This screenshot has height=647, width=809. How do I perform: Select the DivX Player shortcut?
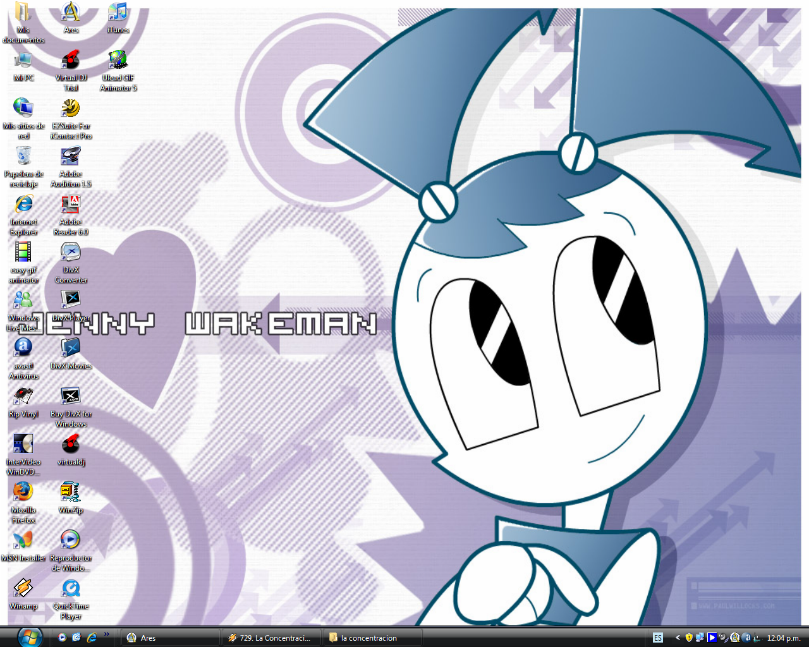(71, 306)
